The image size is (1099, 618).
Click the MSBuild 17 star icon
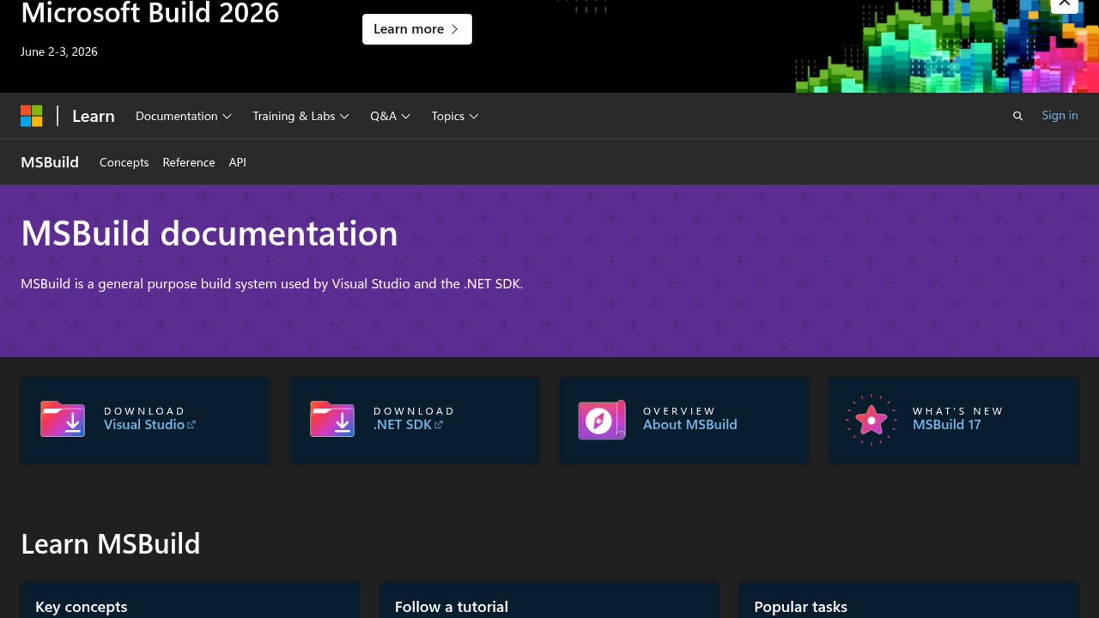point(871,420)
